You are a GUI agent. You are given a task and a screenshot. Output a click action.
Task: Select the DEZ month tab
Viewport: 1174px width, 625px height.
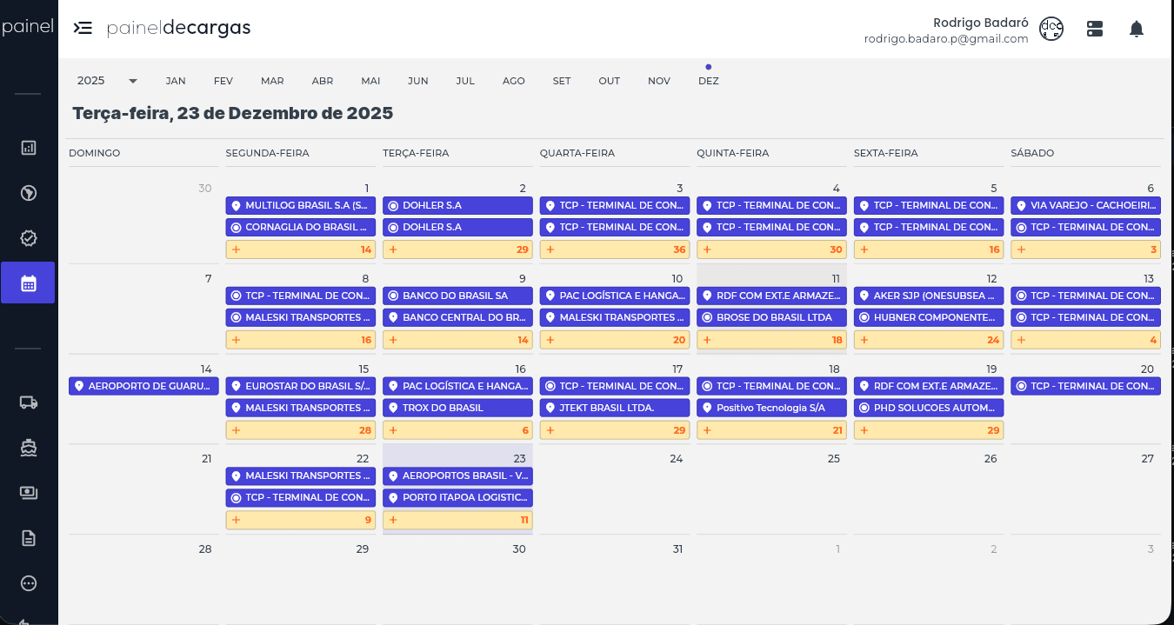coord(709,81)
